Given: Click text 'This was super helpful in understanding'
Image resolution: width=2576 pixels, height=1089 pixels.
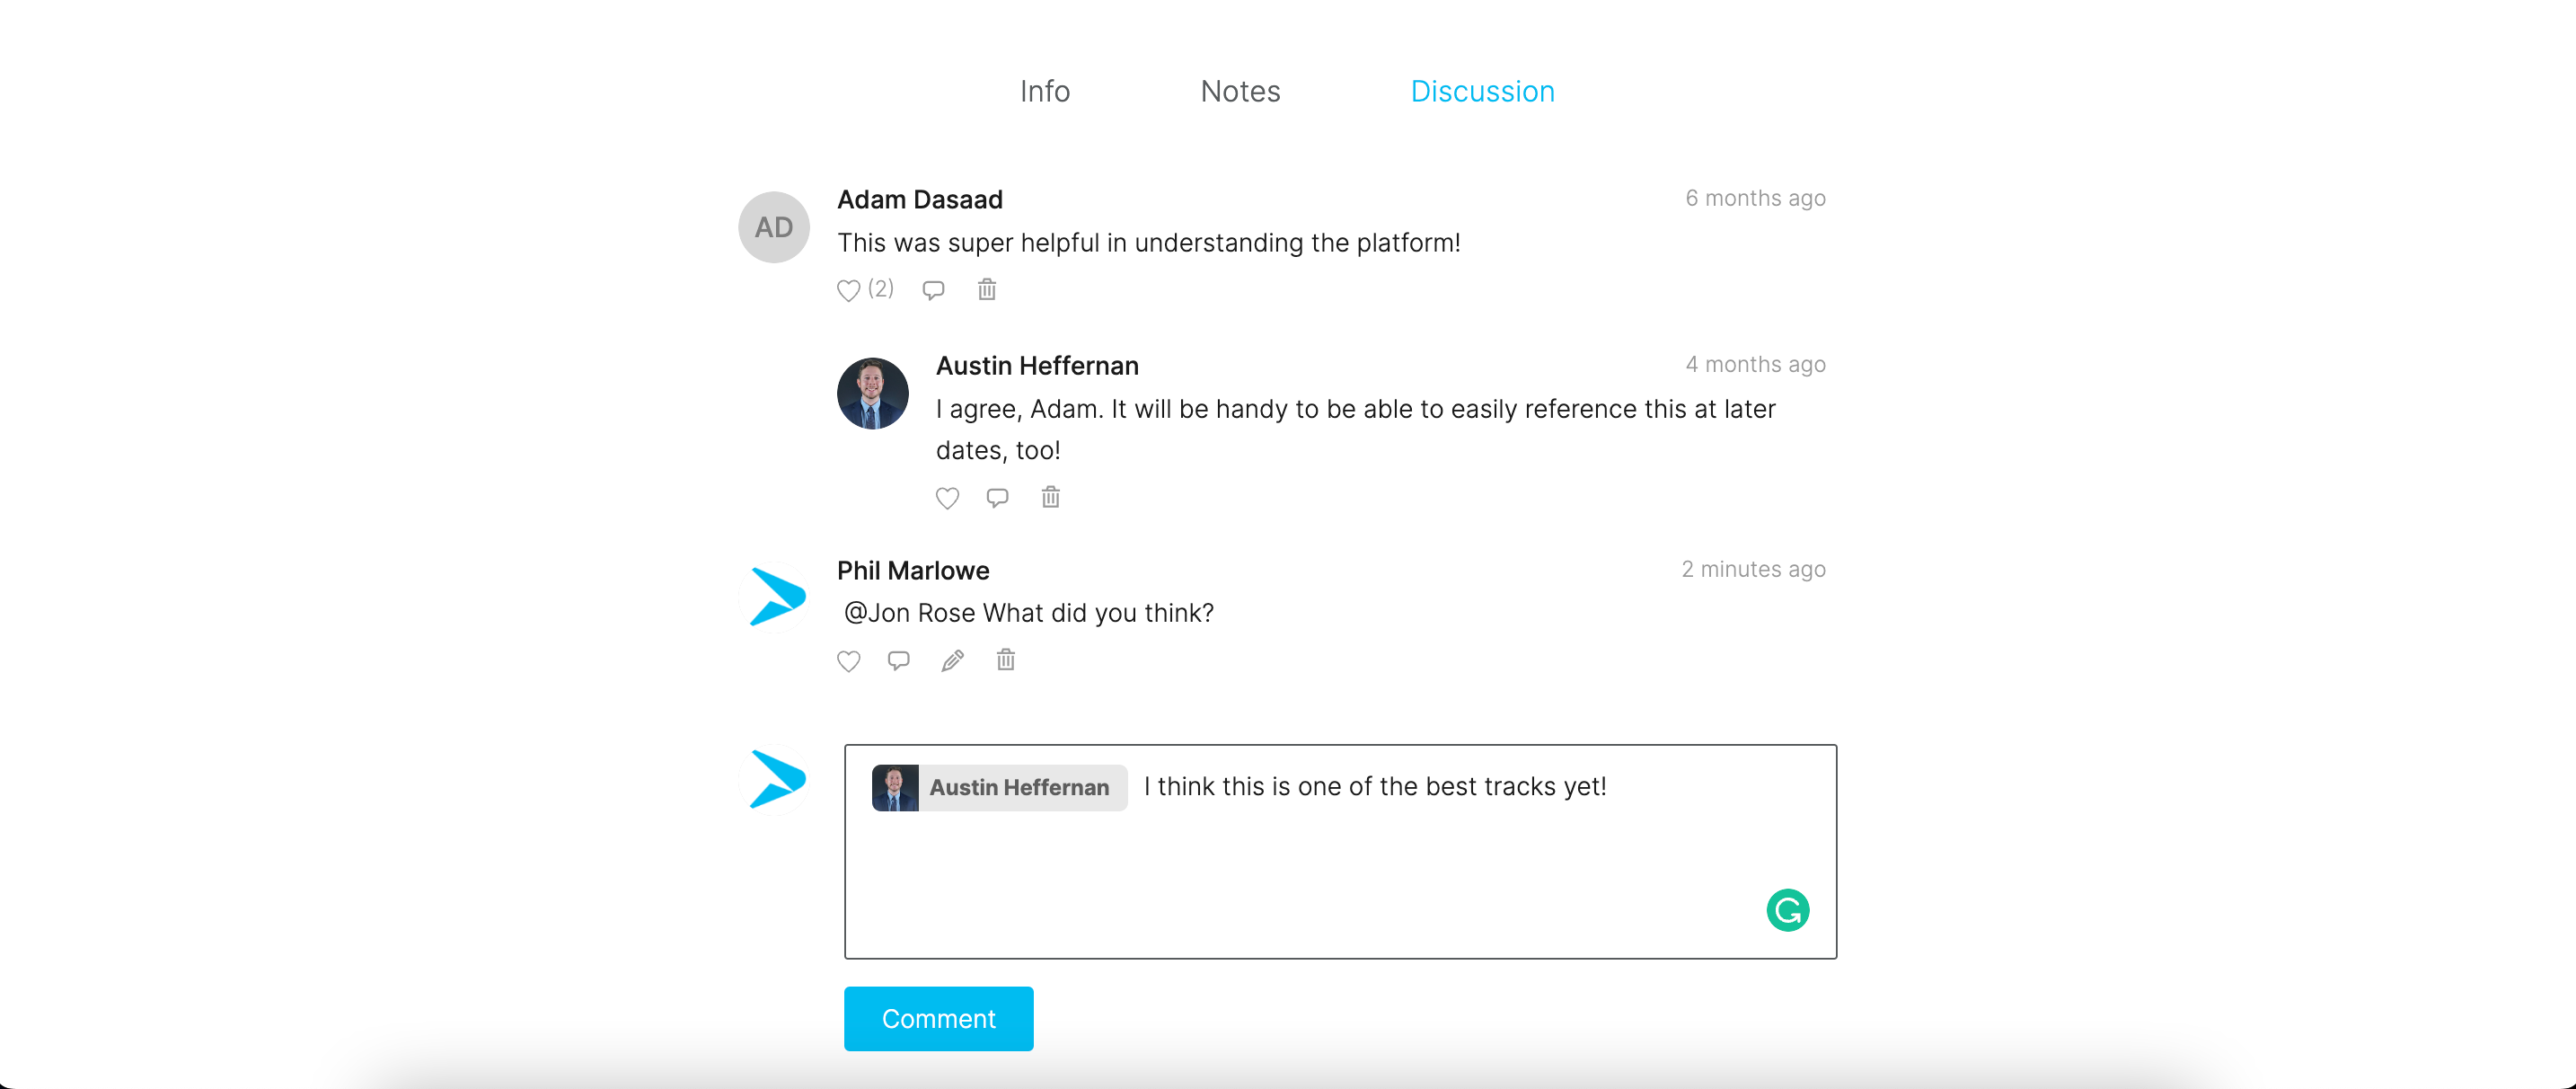Looking at the screenshot, I should click(x=1070, y=243).
